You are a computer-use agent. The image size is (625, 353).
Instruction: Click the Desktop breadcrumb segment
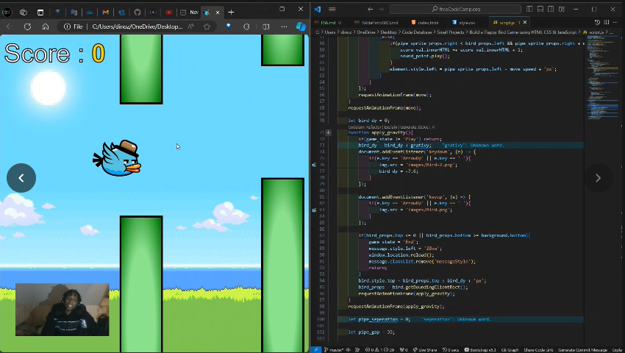[x=388, y=32]
